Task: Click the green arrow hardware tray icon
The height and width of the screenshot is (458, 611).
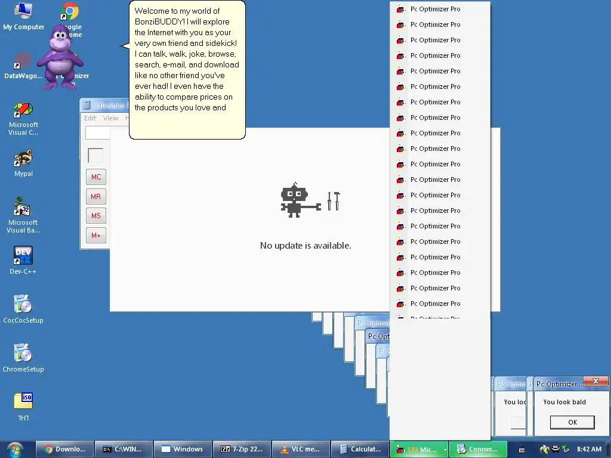Action: 566,450
